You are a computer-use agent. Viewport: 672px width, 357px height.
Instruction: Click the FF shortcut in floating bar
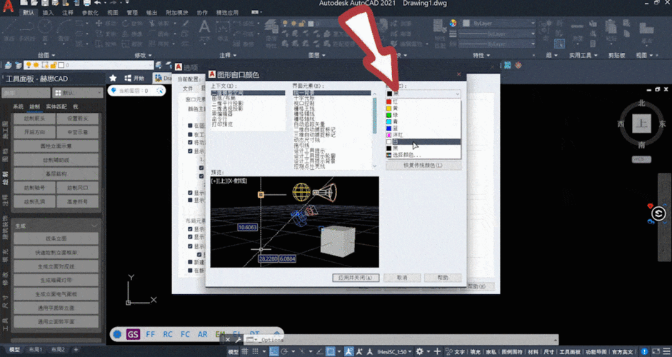(151, 334)
